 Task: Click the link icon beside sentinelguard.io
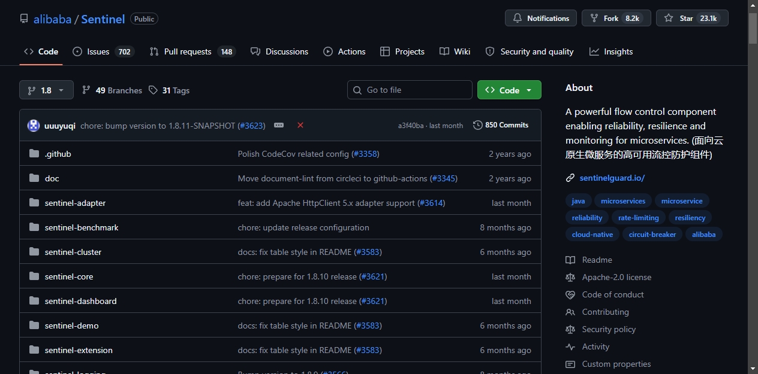570,178
